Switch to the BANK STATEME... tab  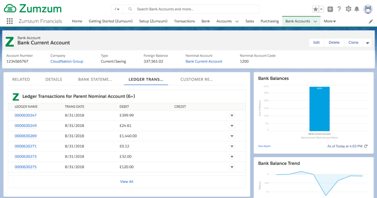click(x=95, y=79)
